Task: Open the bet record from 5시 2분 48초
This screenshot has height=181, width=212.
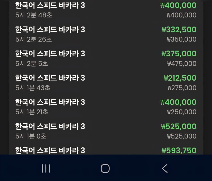Action: point(106,10)
